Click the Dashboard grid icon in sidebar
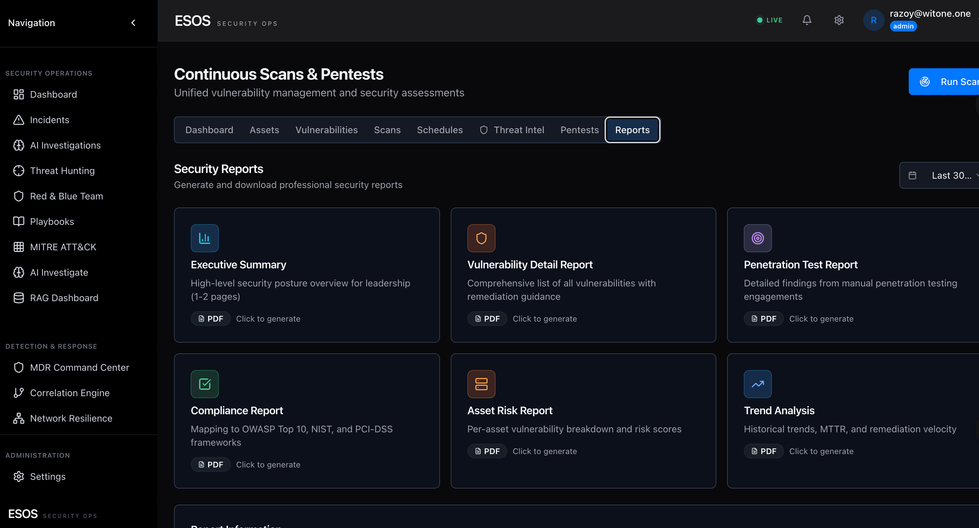 19,94
